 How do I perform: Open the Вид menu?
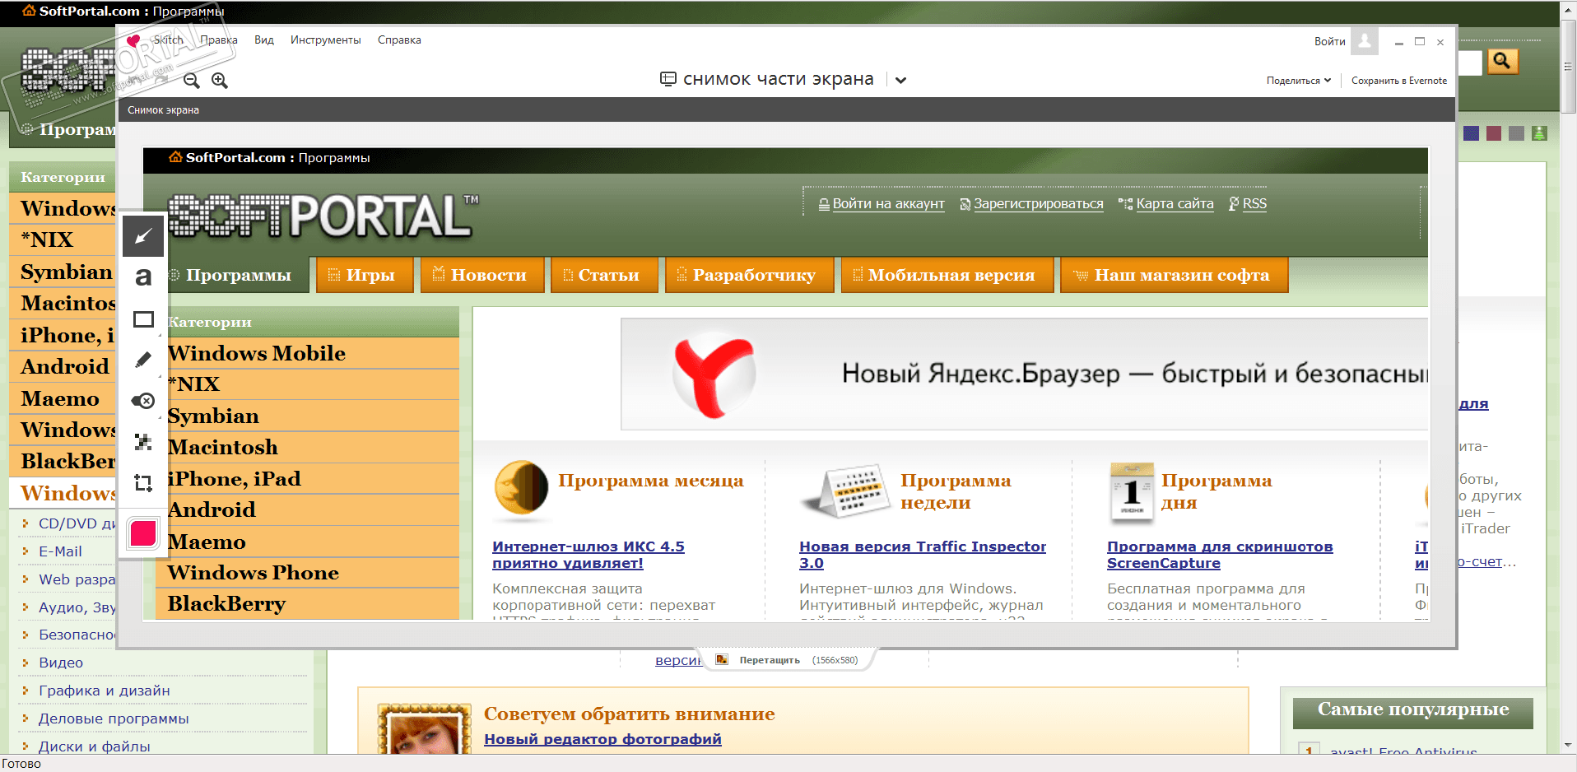tap(264, 40)
